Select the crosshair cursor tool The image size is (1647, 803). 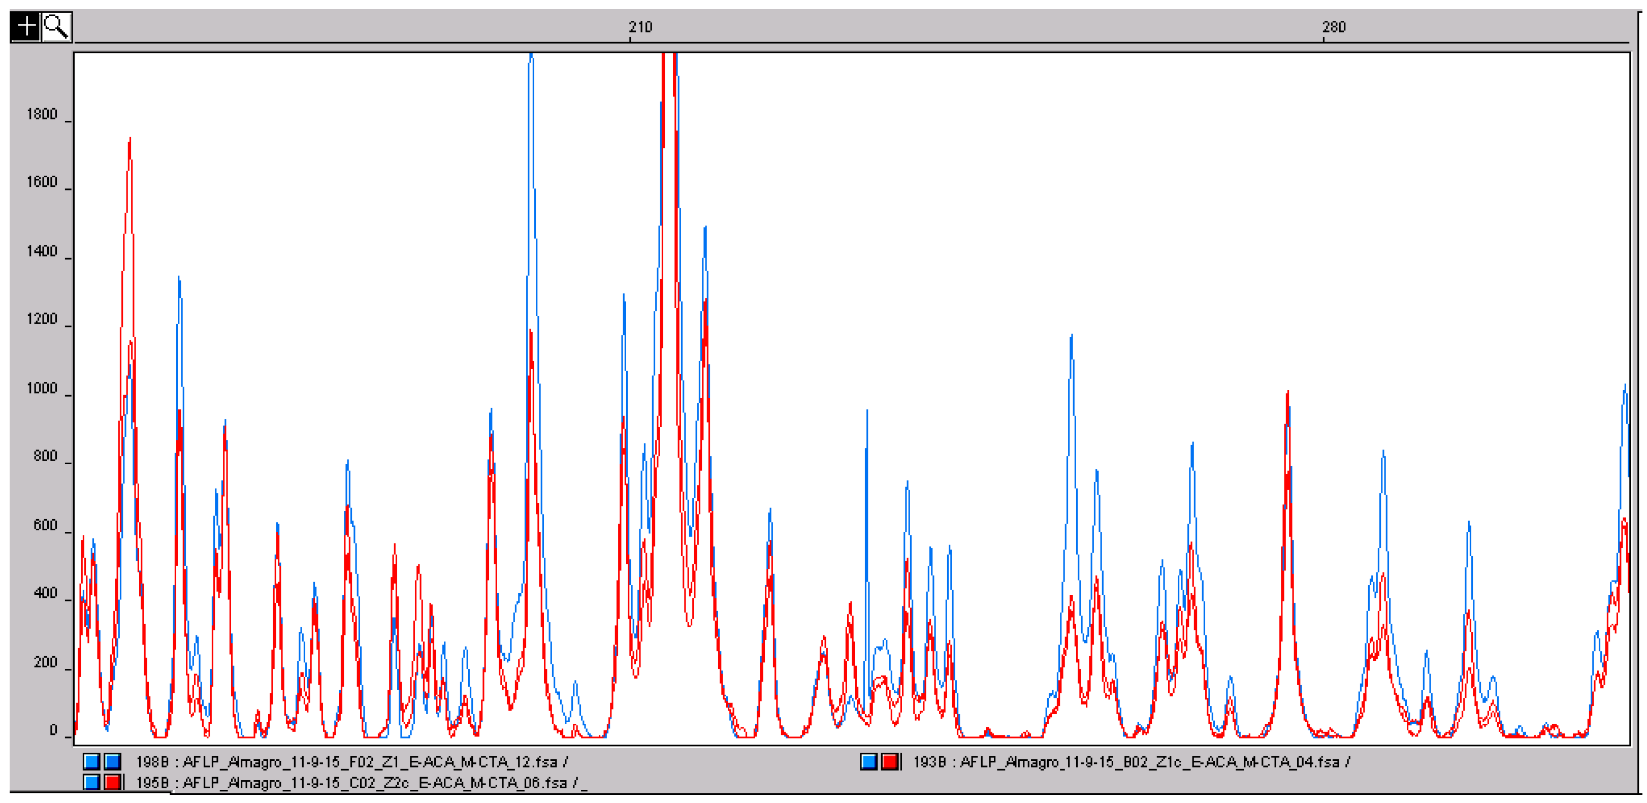pyautogui.click(x=25, y=27)
